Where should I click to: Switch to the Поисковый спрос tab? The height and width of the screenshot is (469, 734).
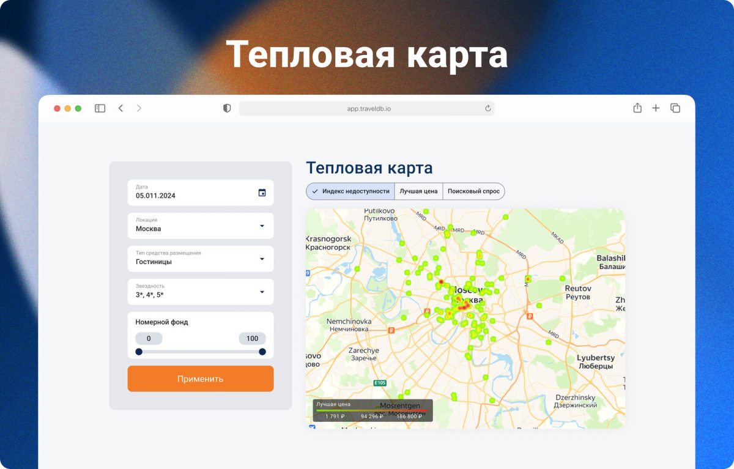click(473, 191)
